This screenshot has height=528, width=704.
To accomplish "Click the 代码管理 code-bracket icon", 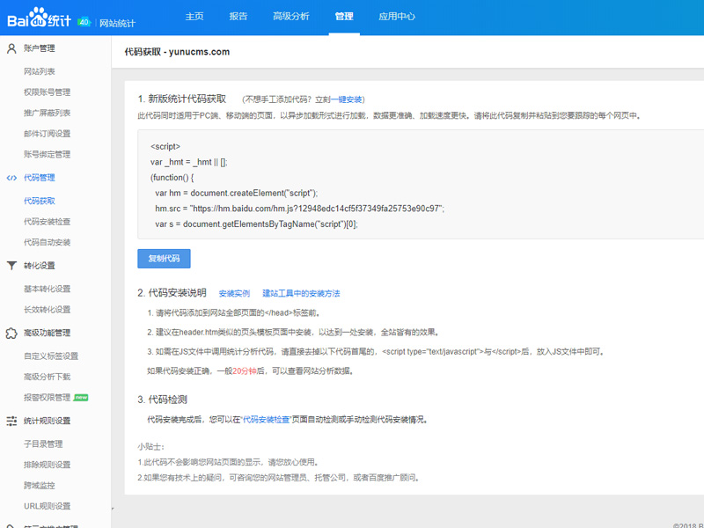I will pyautogui.click(x=11, y=178).
